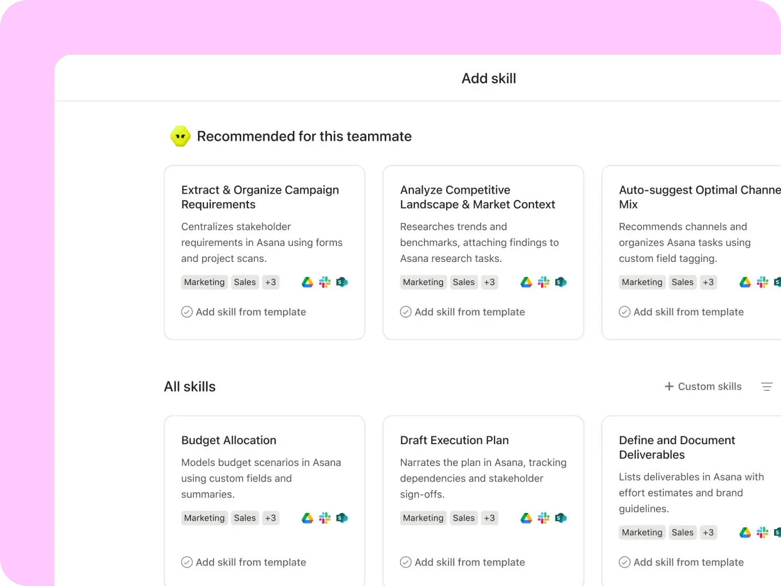
Task: Click Google Drive icon on Analyze Competitive card
Action: (x=527, y=282)
